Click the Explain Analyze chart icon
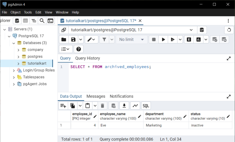 point(198,40)
